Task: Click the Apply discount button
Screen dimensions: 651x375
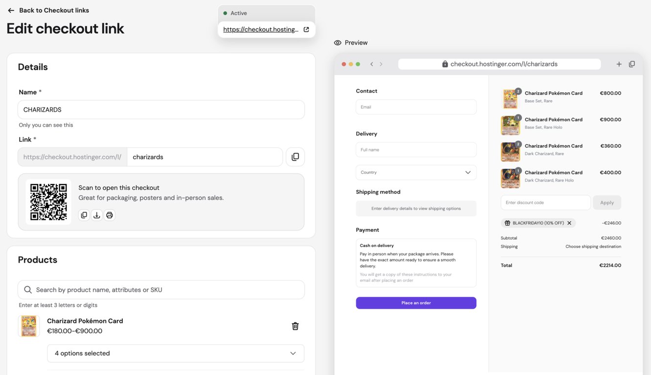Action: tap(607, 203)
